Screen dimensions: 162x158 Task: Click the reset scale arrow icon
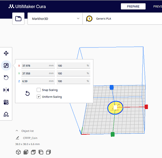coord(27,93)
